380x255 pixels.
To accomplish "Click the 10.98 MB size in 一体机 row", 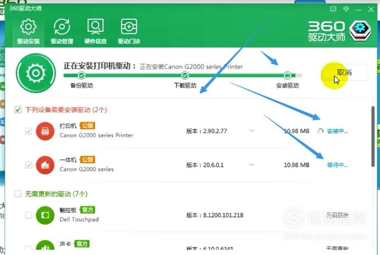I will pyautogui.click(x=297, y=165).
